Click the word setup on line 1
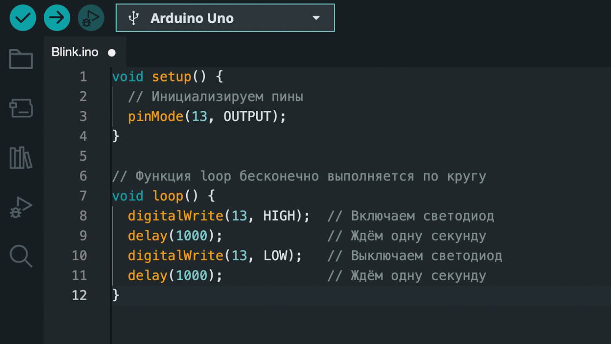611x344 pixels. [x=171, y=77]
